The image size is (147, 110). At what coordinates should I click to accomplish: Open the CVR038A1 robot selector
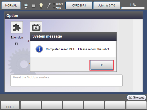(79, 5)
